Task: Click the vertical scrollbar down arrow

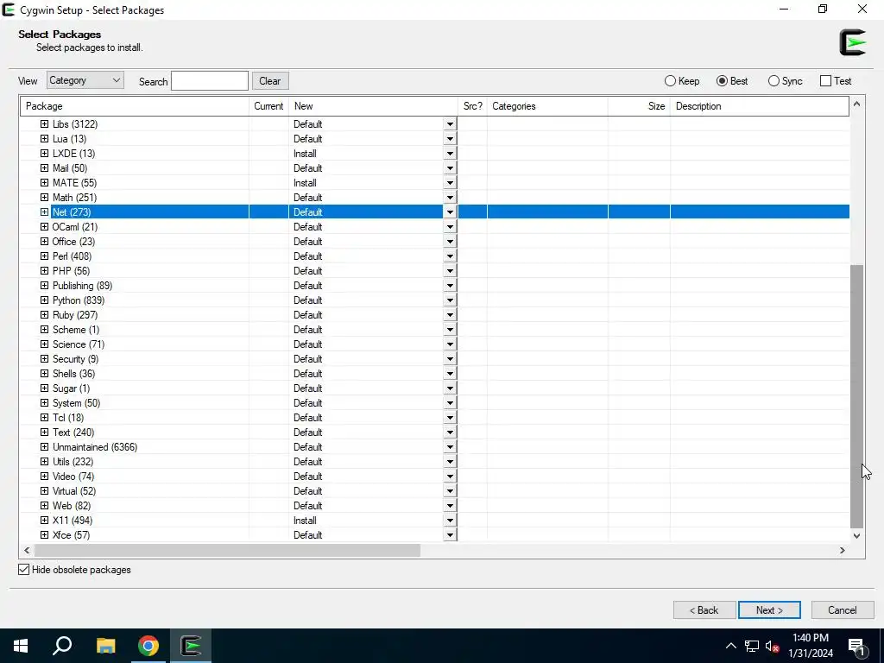Action: click(x=857, y=535)
